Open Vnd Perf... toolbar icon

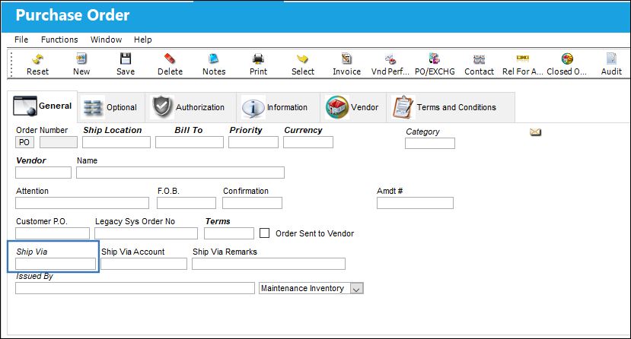tap(390, 65)
